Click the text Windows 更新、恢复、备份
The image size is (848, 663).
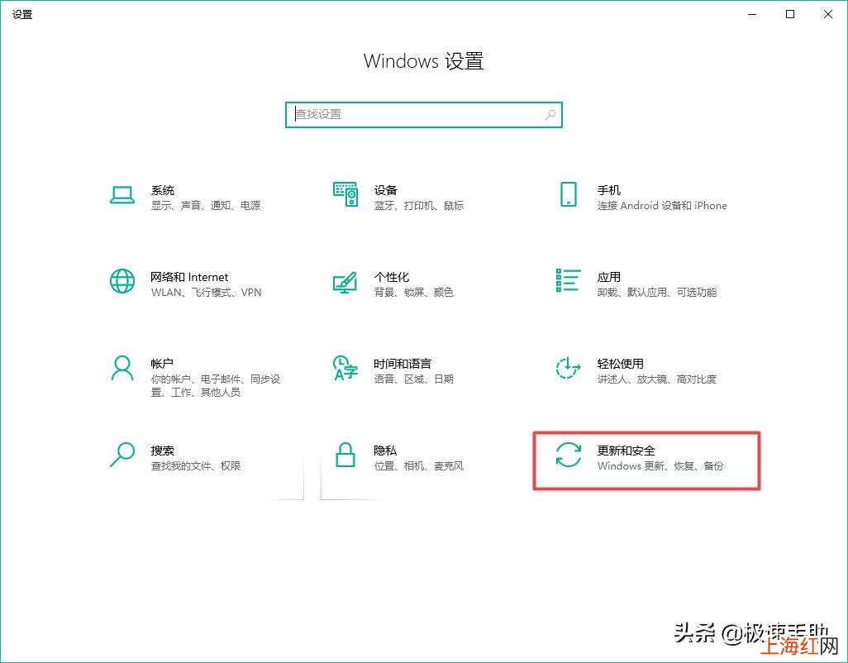tap(660, 465)
